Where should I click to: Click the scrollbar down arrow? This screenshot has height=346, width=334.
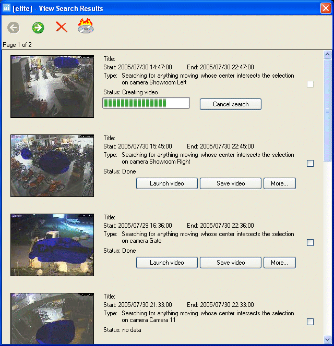[327, 339]
